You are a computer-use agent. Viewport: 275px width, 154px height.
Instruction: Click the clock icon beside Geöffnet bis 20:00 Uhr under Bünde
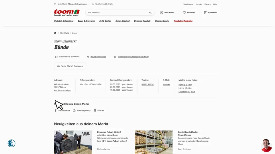[56, 57]
